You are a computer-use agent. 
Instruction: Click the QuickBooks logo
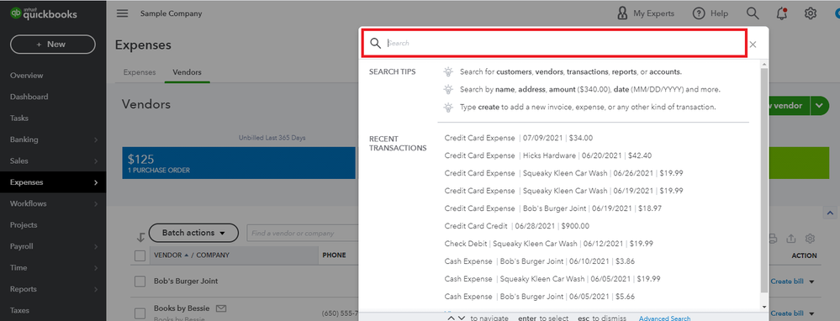click(45, 13)
